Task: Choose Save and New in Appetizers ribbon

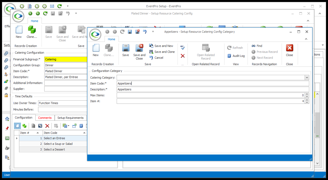Action: pyautogui.click(x=161, y=46)
